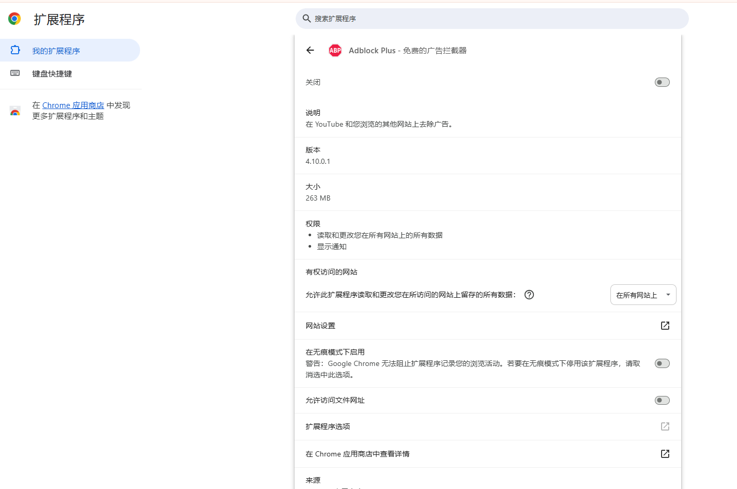The width and height of the screenshot is (737, 489).
Task: Open the 网站设置 external link icon
Action: [x=665, y=326]
